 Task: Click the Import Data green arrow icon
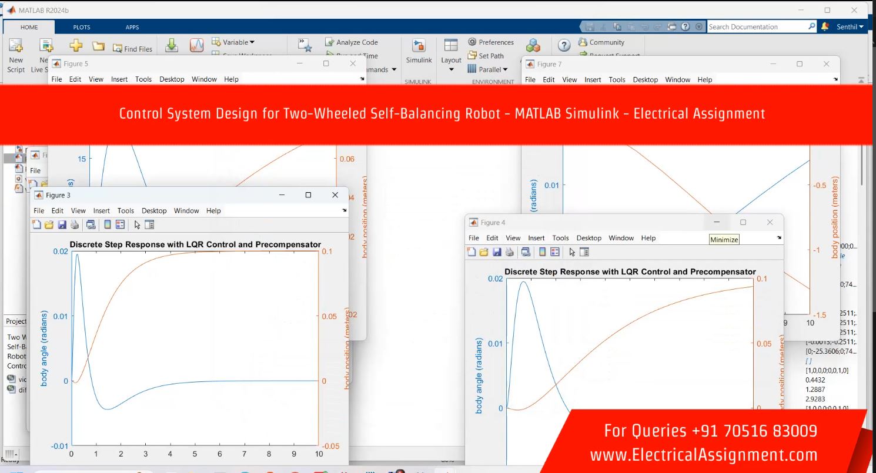(x=171, y=46)
